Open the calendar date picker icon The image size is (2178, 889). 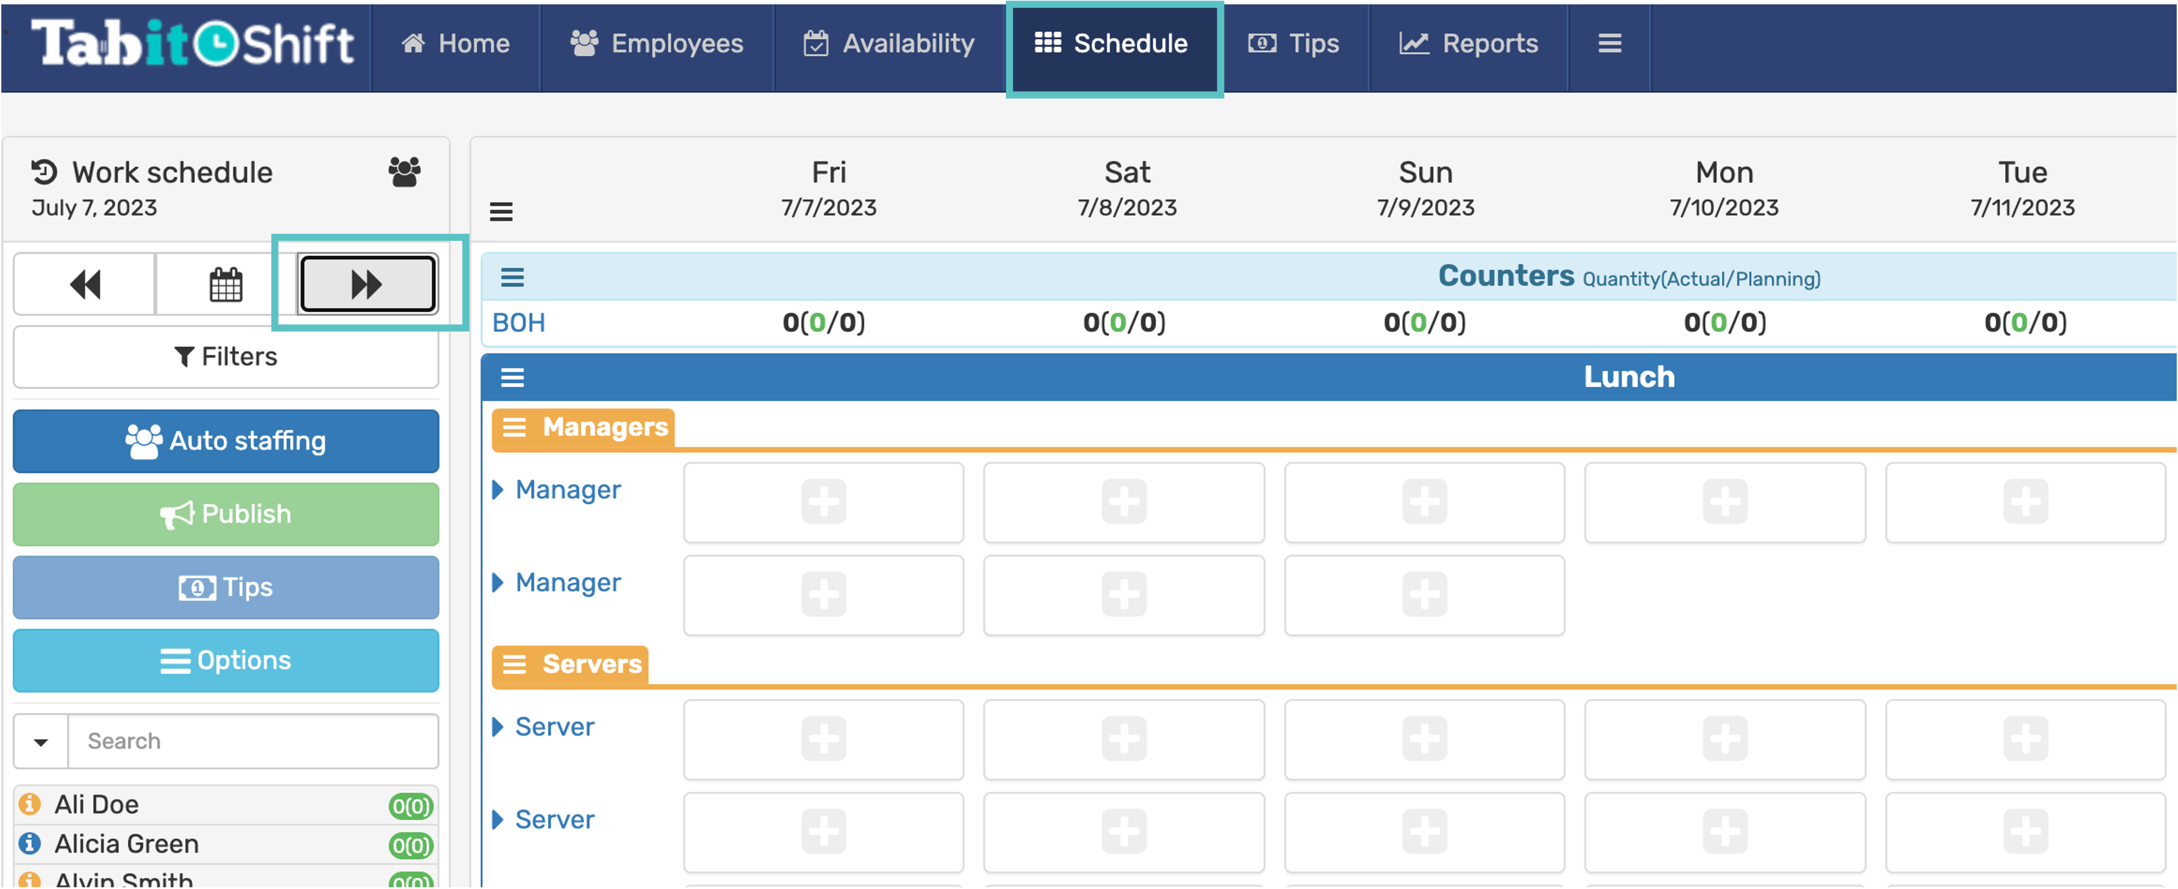[x=226, y=285]
